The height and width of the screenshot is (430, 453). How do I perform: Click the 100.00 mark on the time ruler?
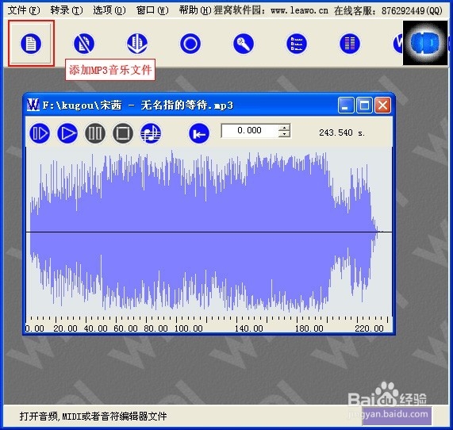(x=188, y=328)
